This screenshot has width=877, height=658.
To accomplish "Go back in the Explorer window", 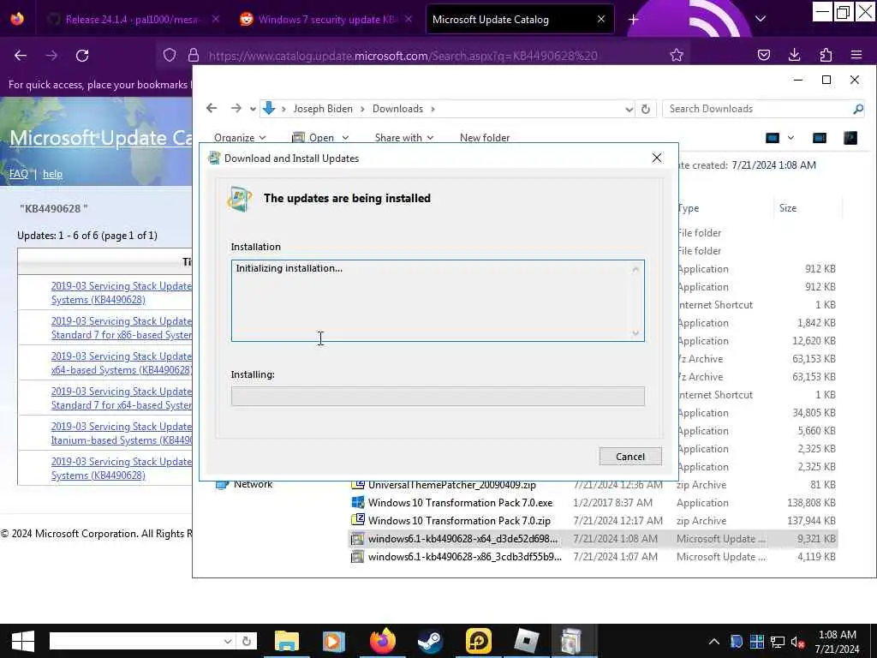I will (212, 109).
